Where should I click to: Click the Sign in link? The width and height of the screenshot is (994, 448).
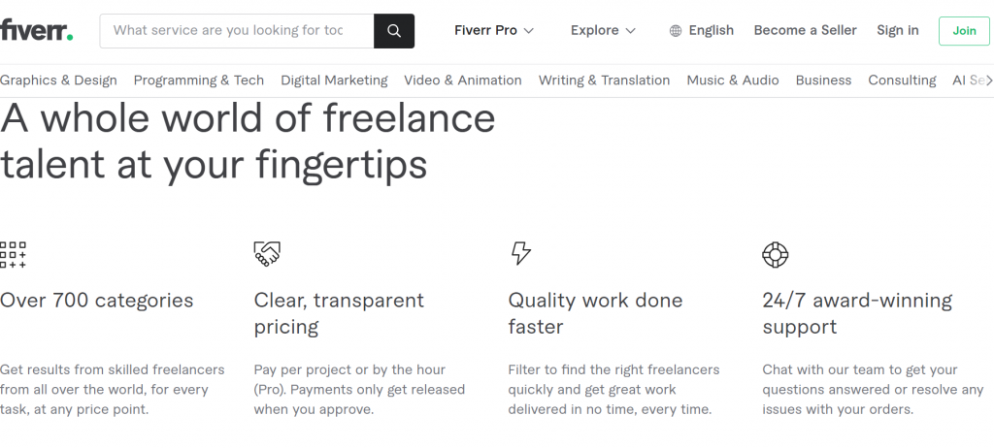point(898,30)
